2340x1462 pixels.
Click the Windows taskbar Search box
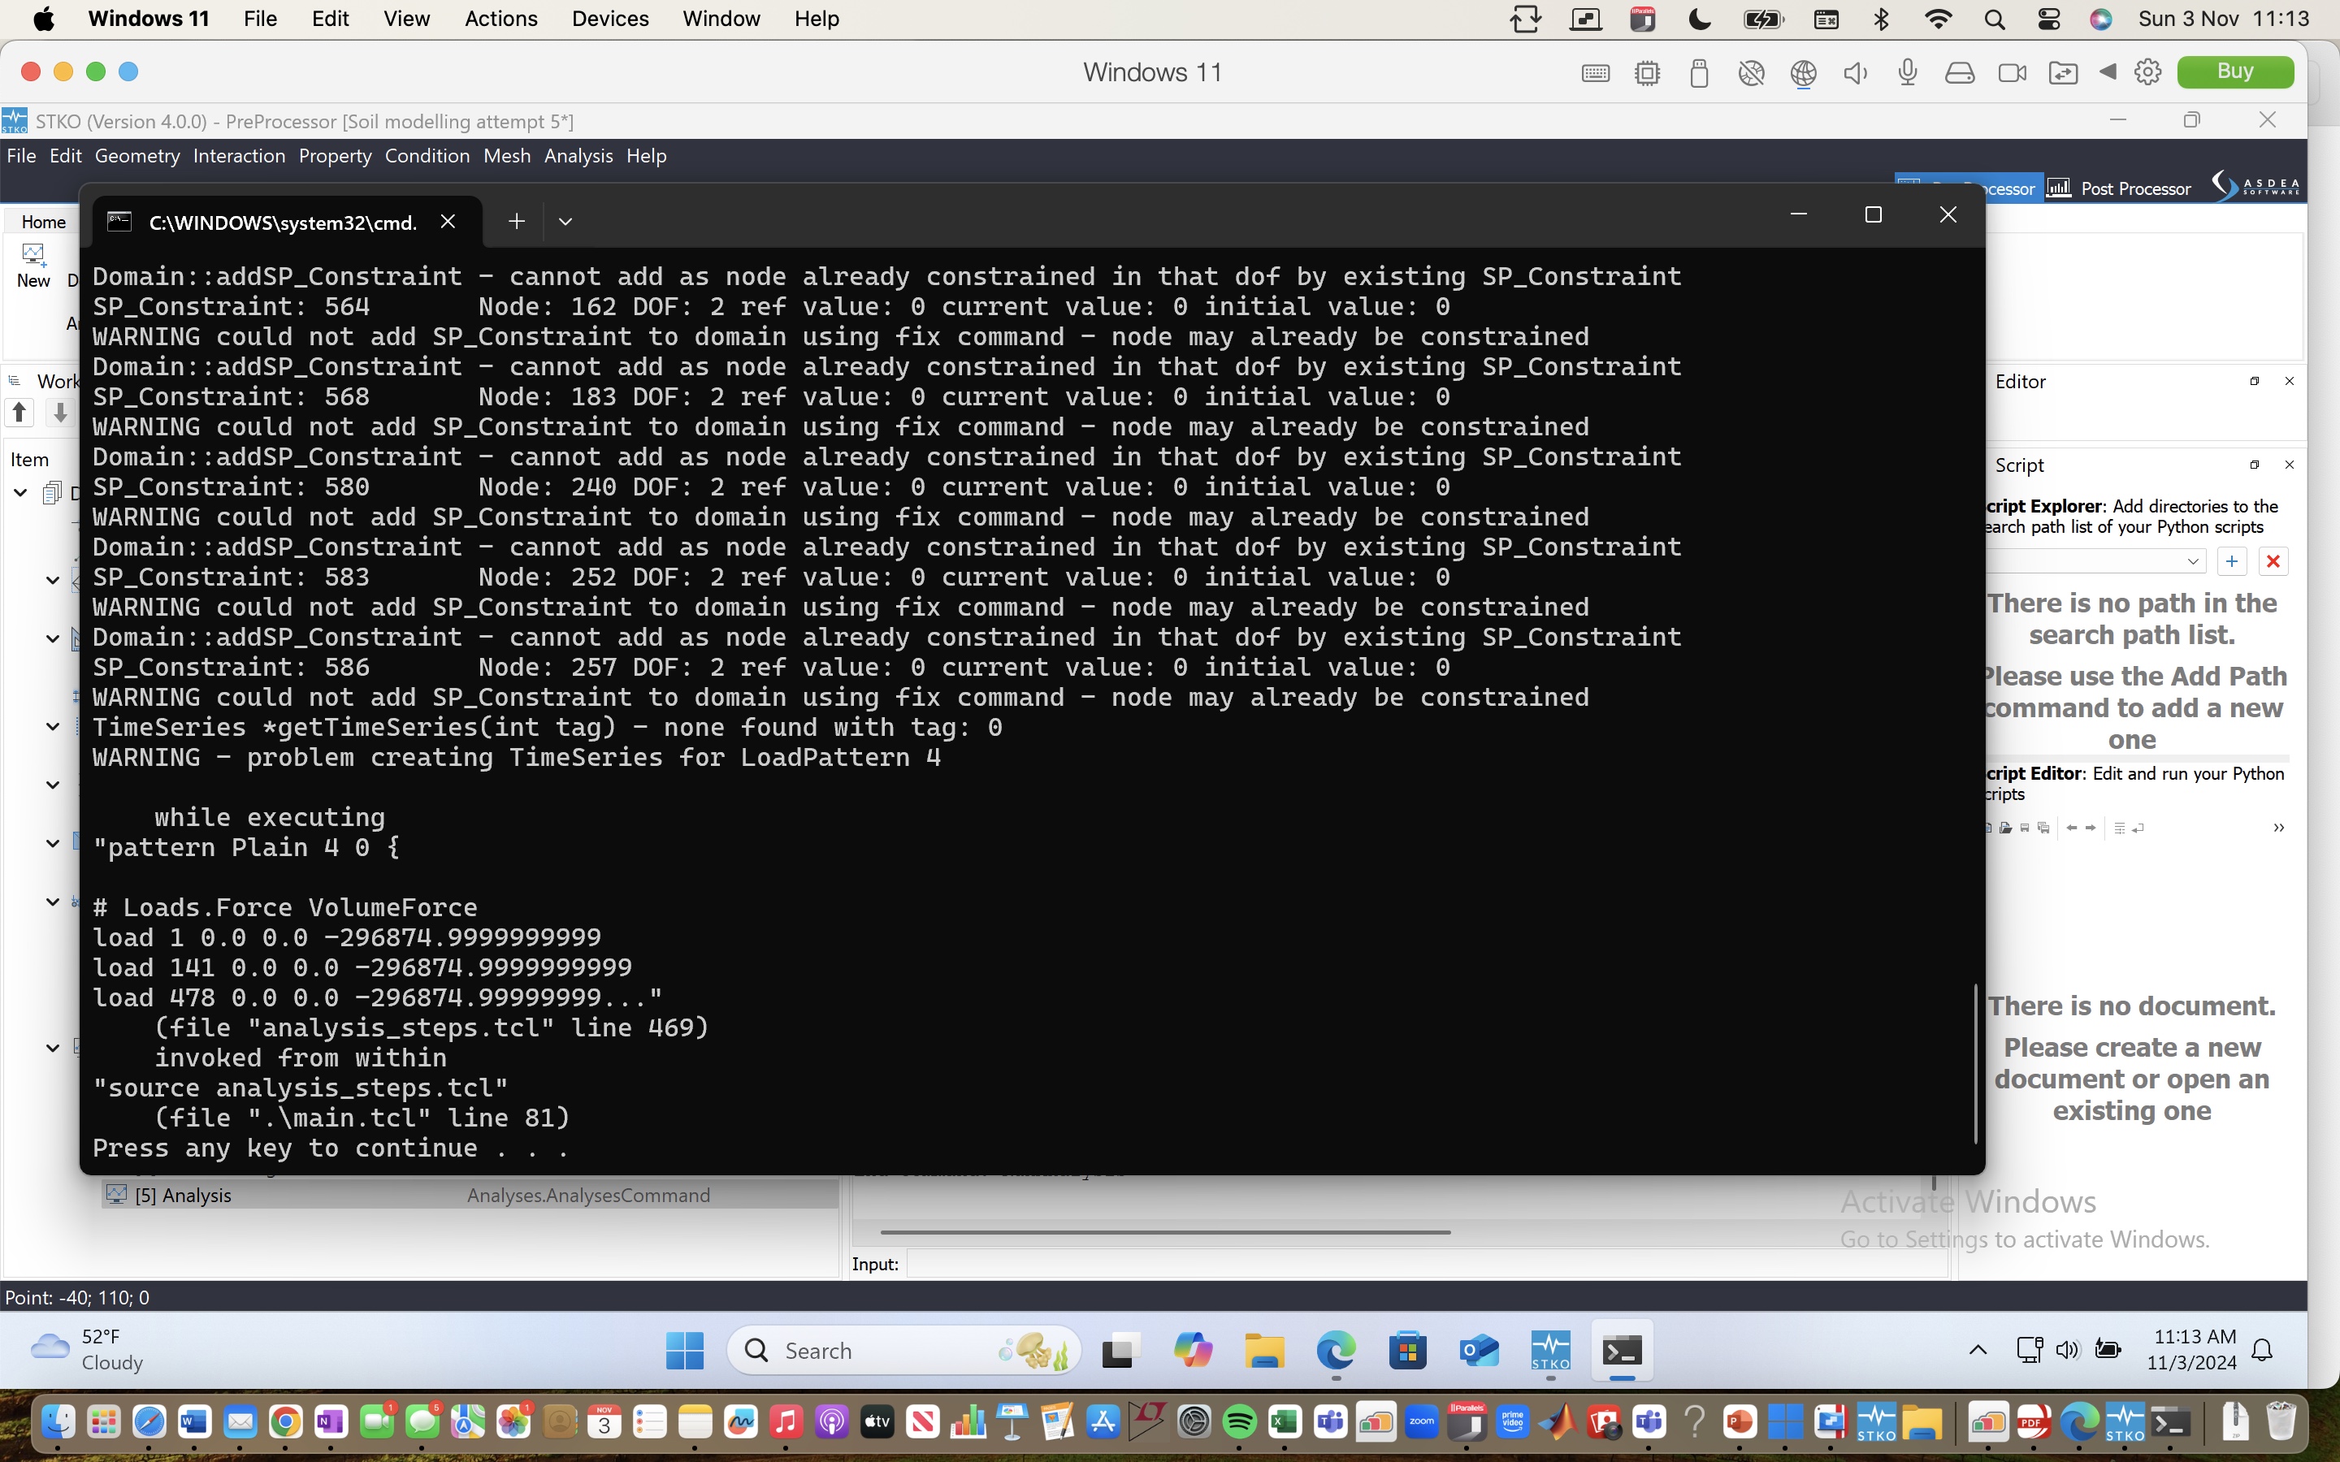coord(903,1351)
